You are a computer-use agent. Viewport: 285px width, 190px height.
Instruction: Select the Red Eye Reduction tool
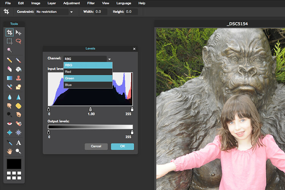(x=9, y=123)
